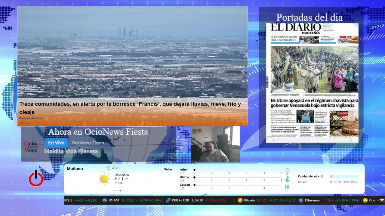Click the Bitcoin ticker name
This screenshot has width=385, height=216.
tap(249, 200)
